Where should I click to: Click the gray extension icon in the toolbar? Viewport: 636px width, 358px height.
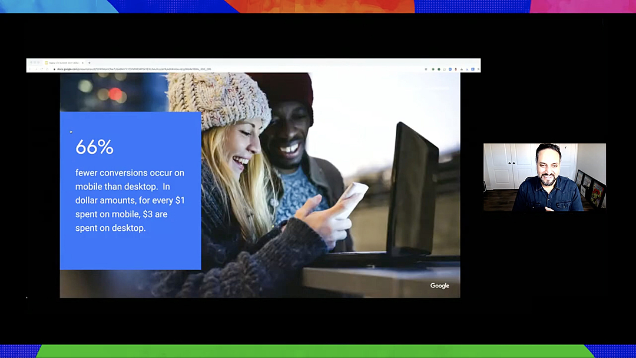pyautogui.click(x=444, y=69)
